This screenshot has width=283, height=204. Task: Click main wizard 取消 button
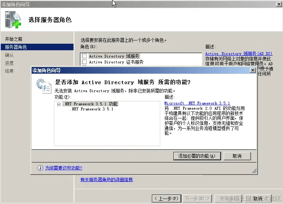[258, 199]
